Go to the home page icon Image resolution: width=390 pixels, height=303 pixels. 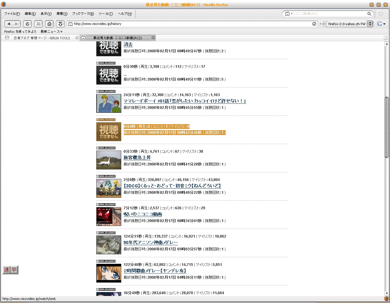(x=49, y=24)
